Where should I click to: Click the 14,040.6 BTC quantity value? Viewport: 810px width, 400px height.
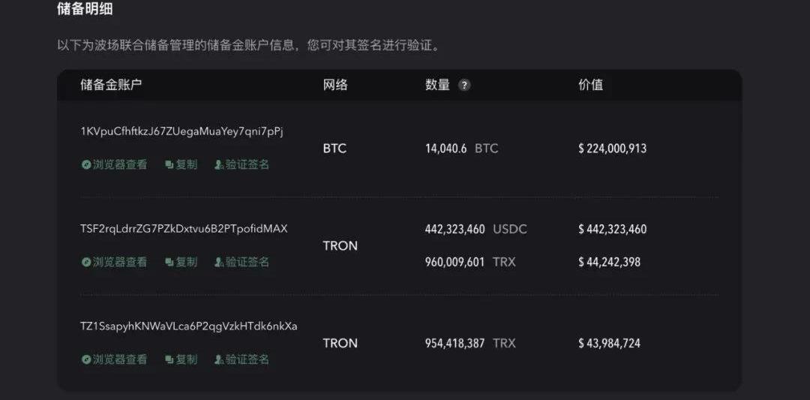click(x=462, y=149)
